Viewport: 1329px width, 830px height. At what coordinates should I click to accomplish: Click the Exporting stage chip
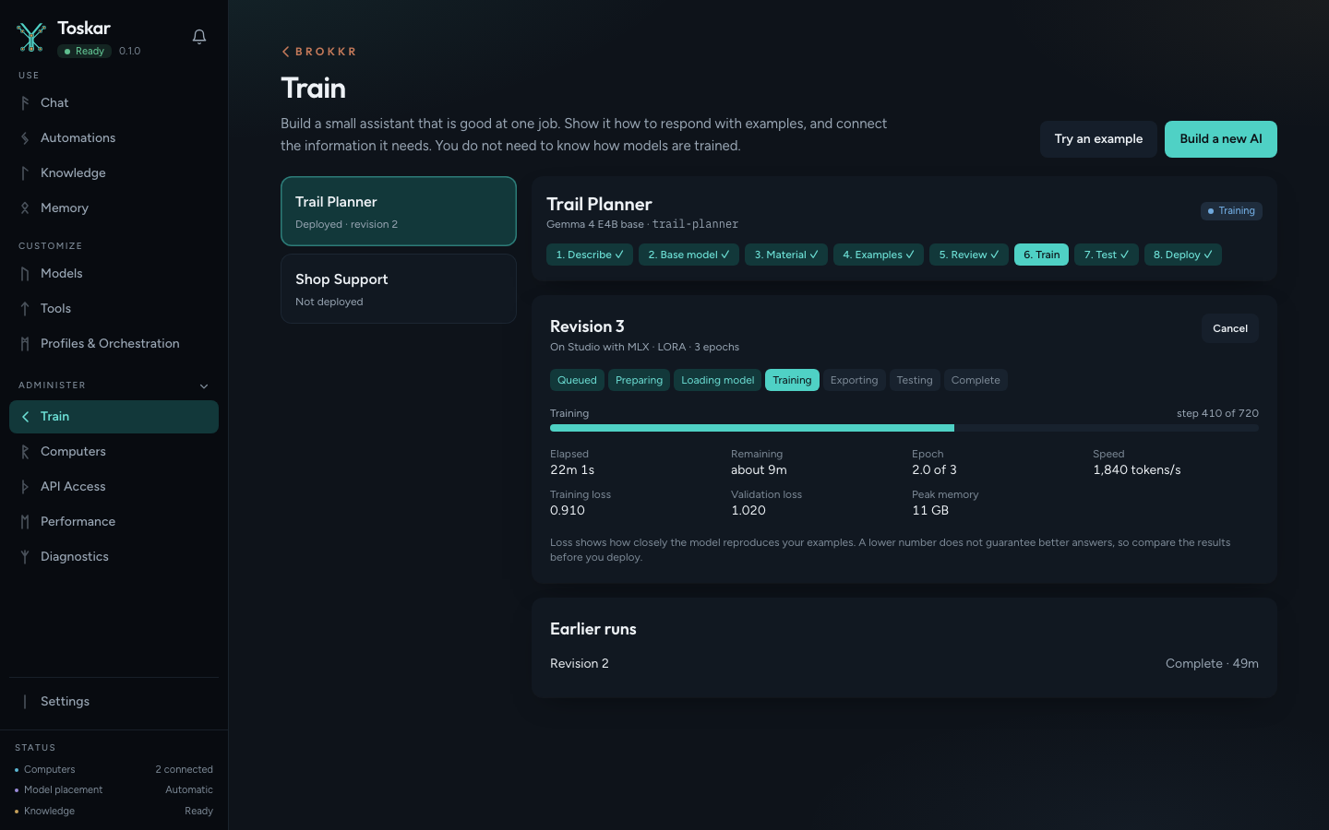pos(854,380)
